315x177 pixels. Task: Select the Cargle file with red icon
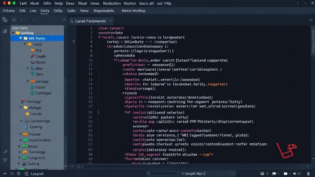point(40,56)
